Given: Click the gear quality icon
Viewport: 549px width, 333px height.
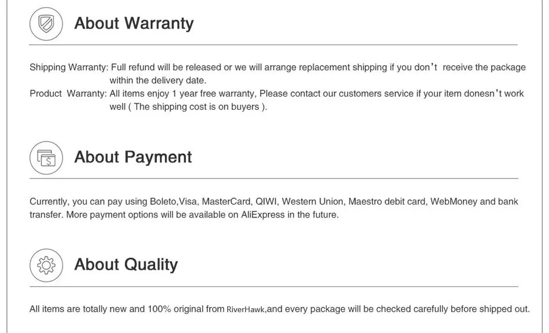Looking at the screenshot, I should tap(46, 265).
